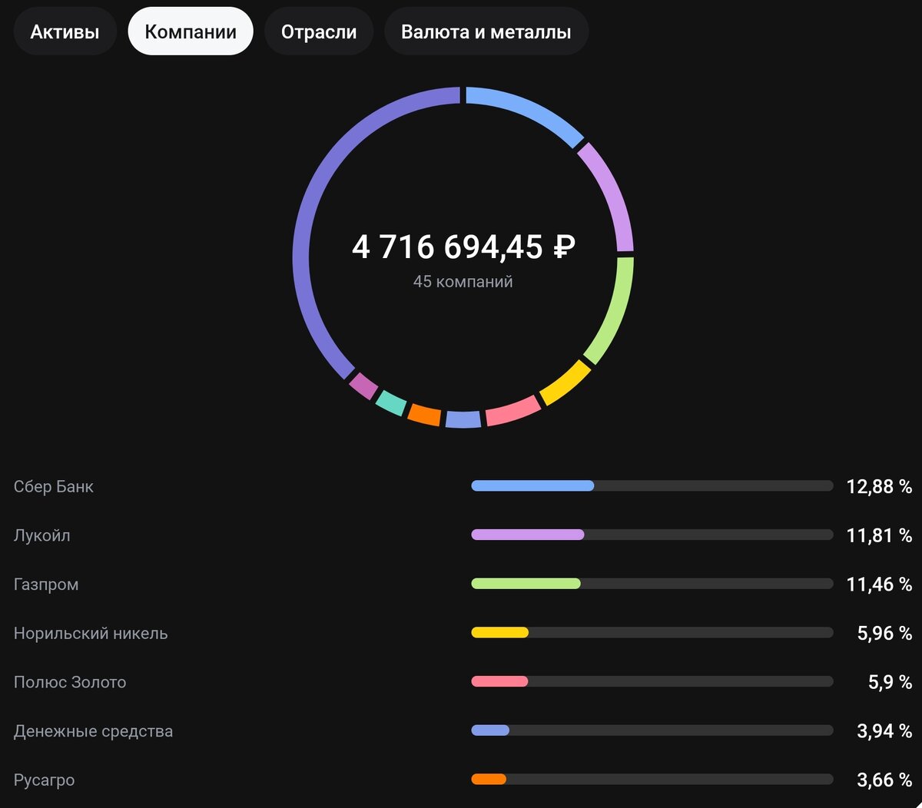
Task: Click the Полюс Золото share bar
Action: point(652,681)
